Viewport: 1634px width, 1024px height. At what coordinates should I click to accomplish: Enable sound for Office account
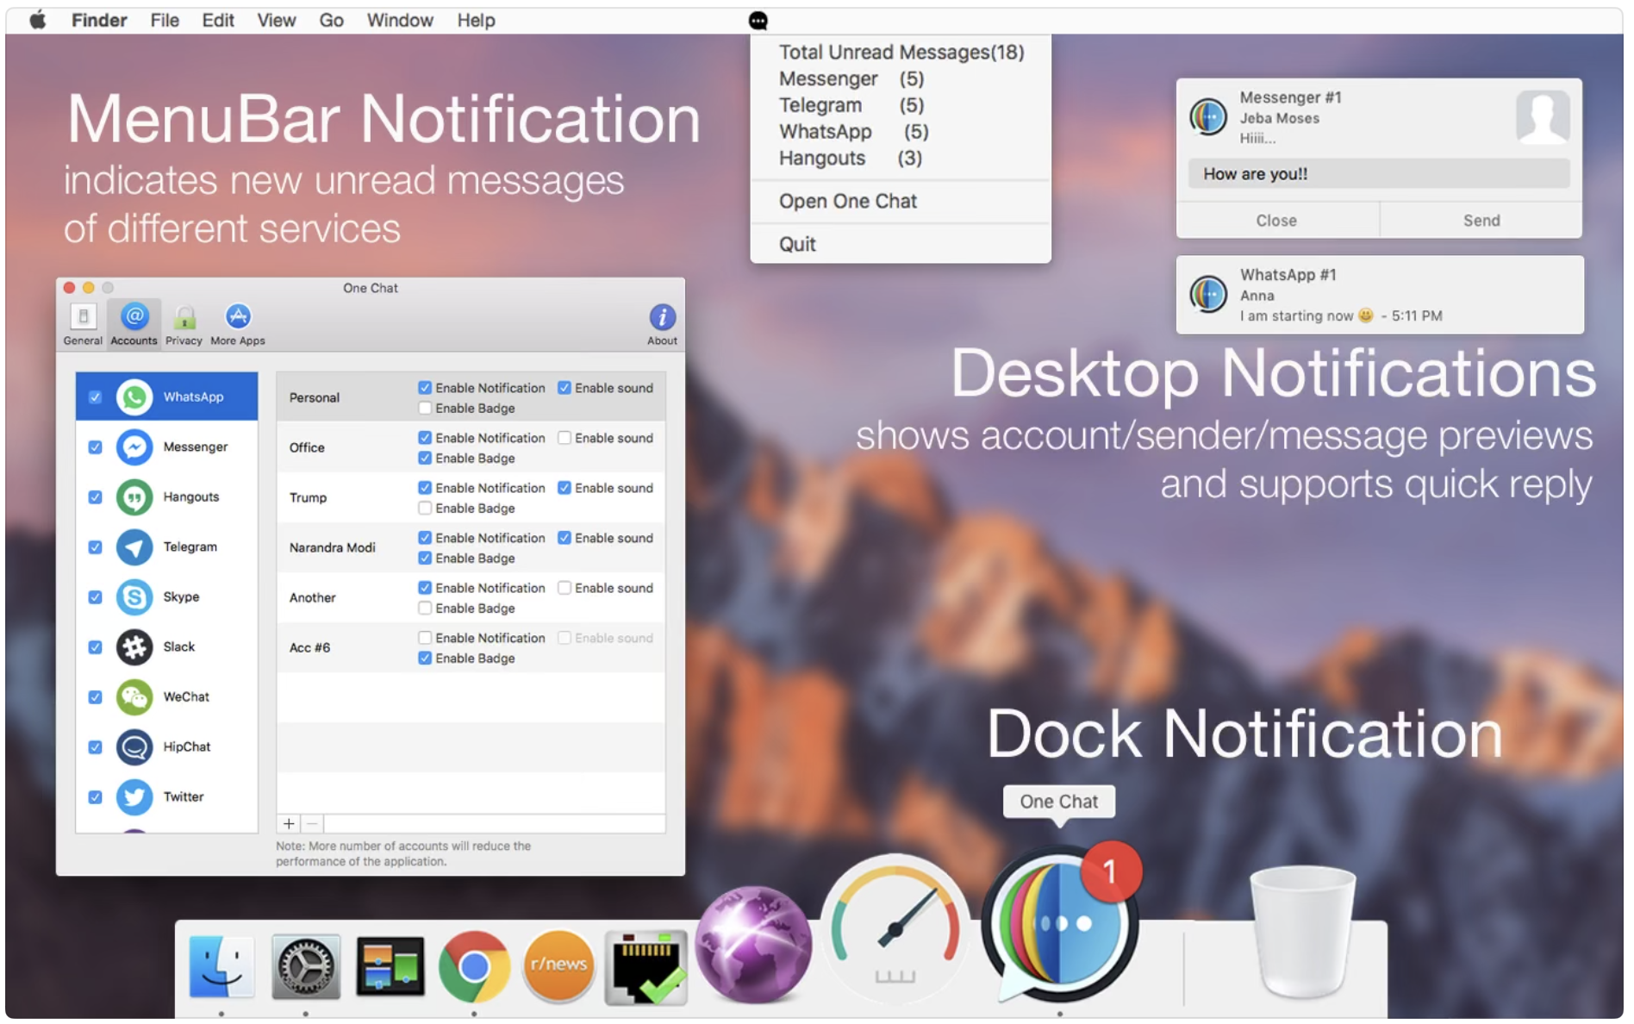point(564,438)
